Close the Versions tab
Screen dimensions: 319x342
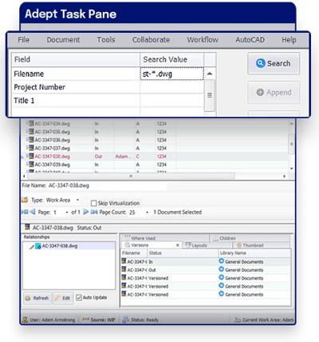tap(178, 245)
